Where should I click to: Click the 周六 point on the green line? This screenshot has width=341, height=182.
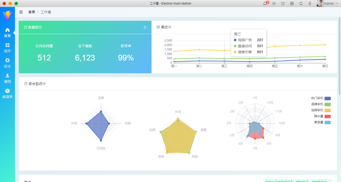(x=300, y=57)
